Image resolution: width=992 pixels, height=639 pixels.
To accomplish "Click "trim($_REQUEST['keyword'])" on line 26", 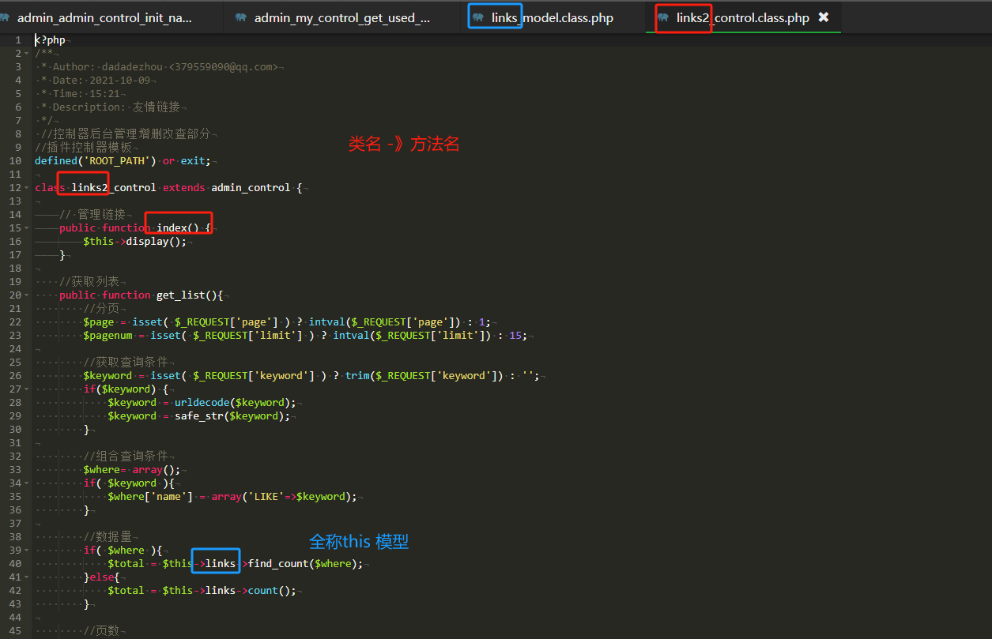I will 424,376.
